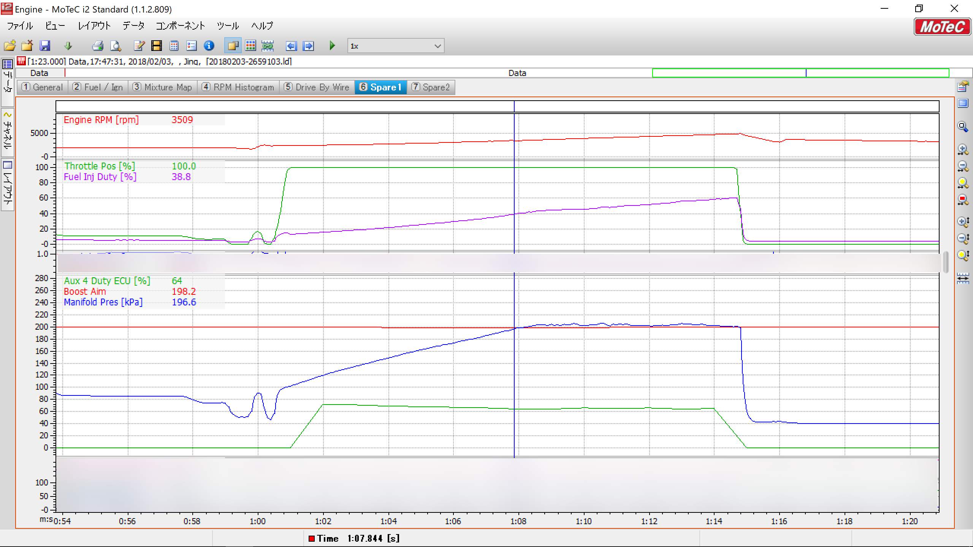Open the 1x playback speed dropdown
Image resolution: width=973 pixels, height=547 pixels.
[x=437, y=46]
